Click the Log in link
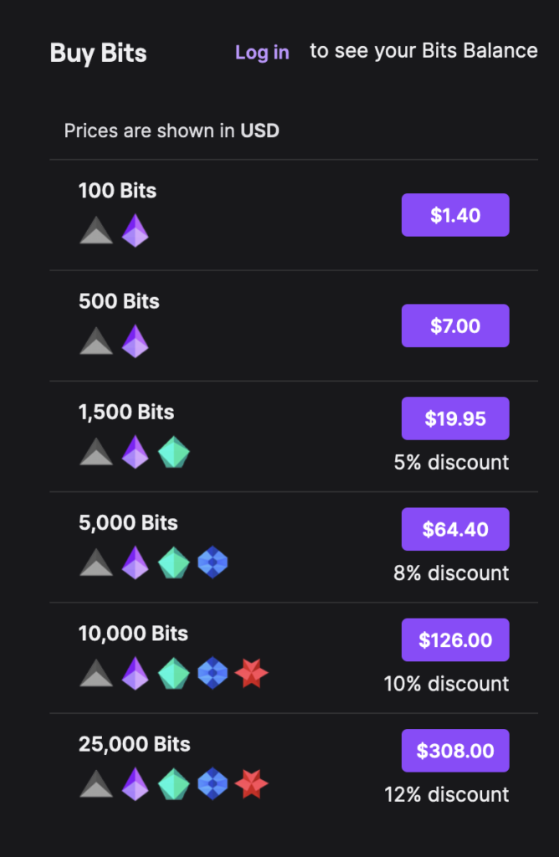559x857 pixels. pyautogui.click(x=262, y=52)
